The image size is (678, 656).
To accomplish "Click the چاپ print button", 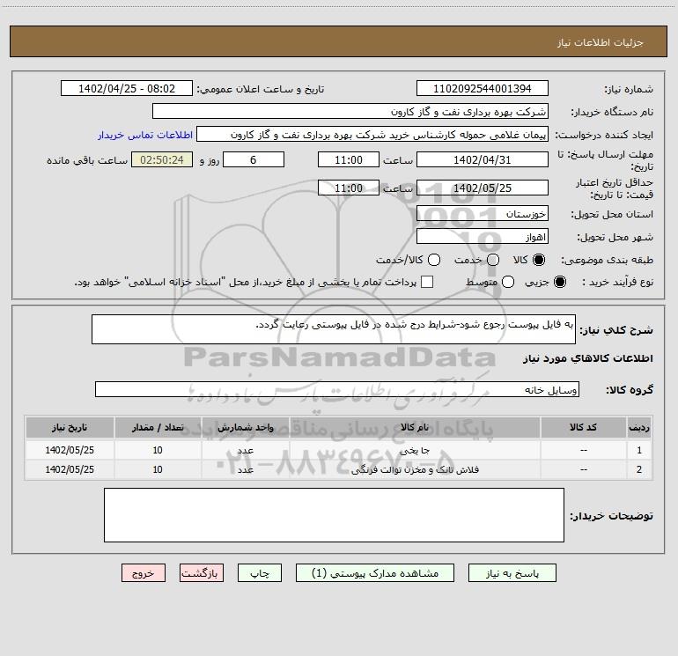I will [260, 573].
